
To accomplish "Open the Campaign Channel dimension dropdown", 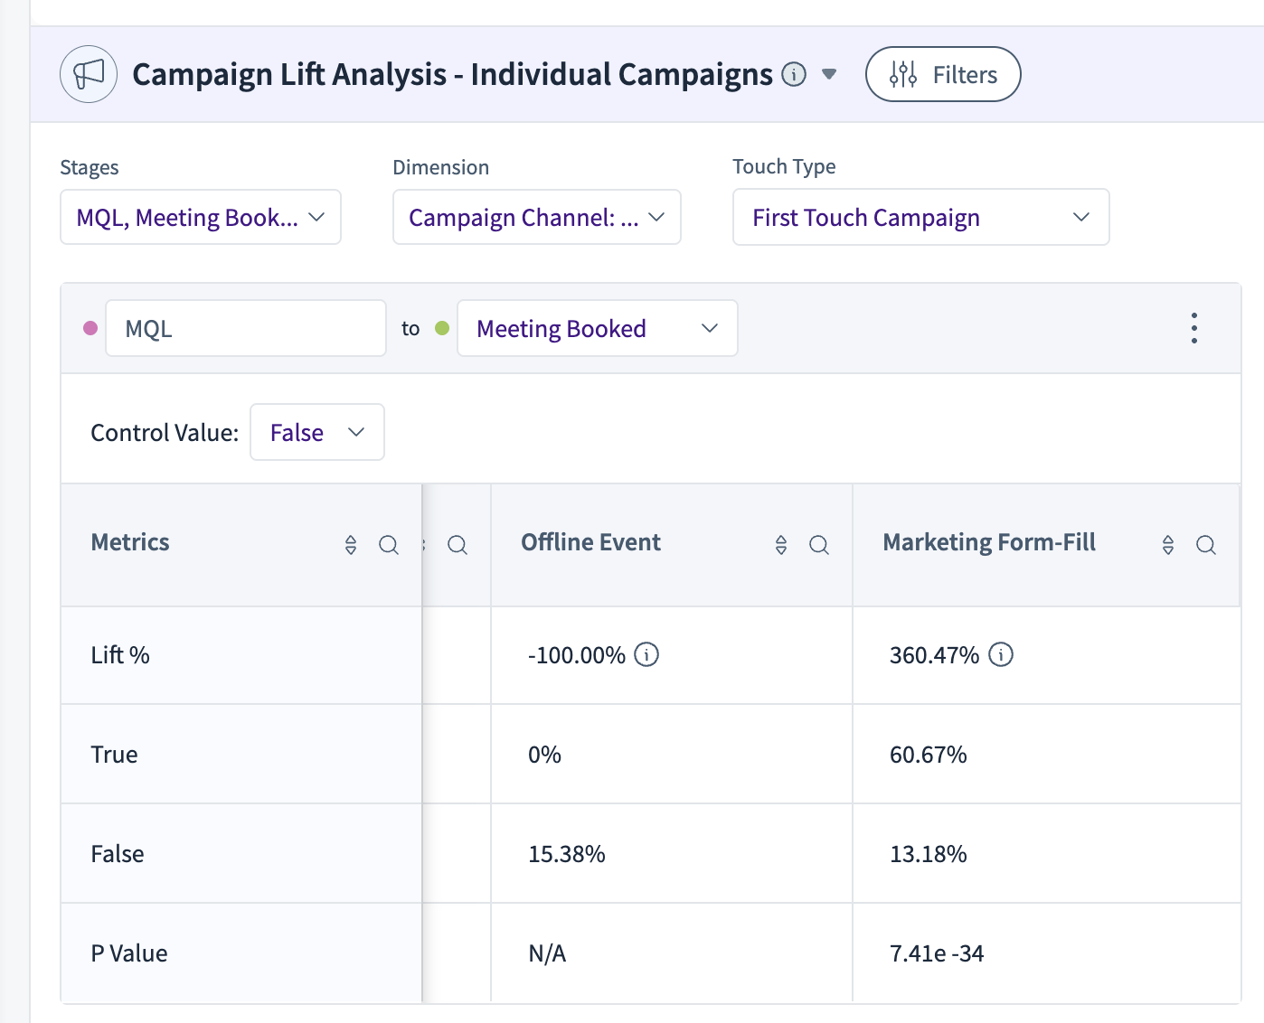I will [x=537, y=217].
